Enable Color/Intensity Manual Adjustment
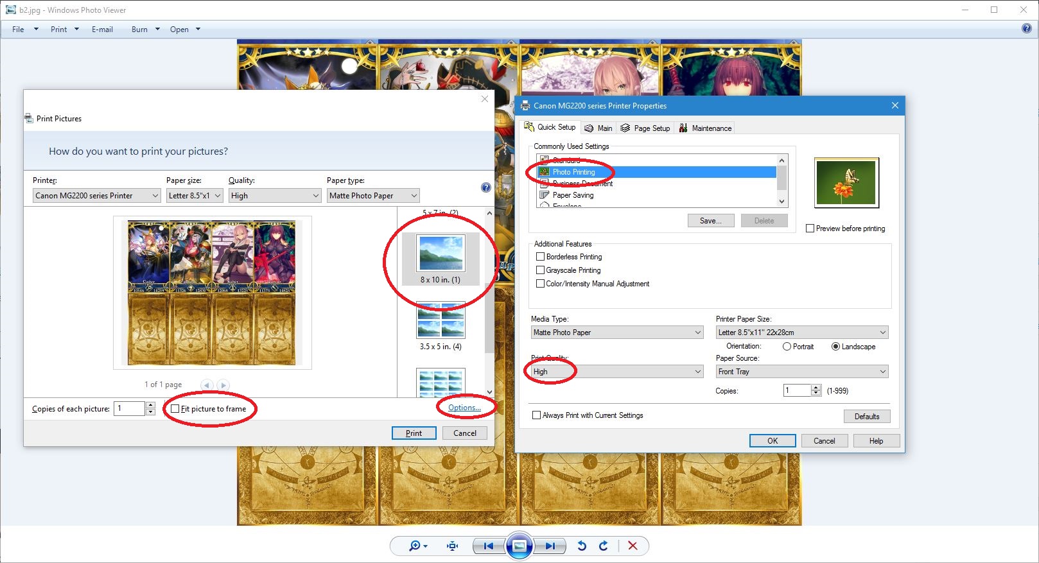Viewport: 1039px width, 563px height. pyautogui.click(x=541, y=284)
